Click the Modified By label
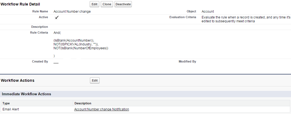Screen dimensions: 291x114 pos(187,61)
